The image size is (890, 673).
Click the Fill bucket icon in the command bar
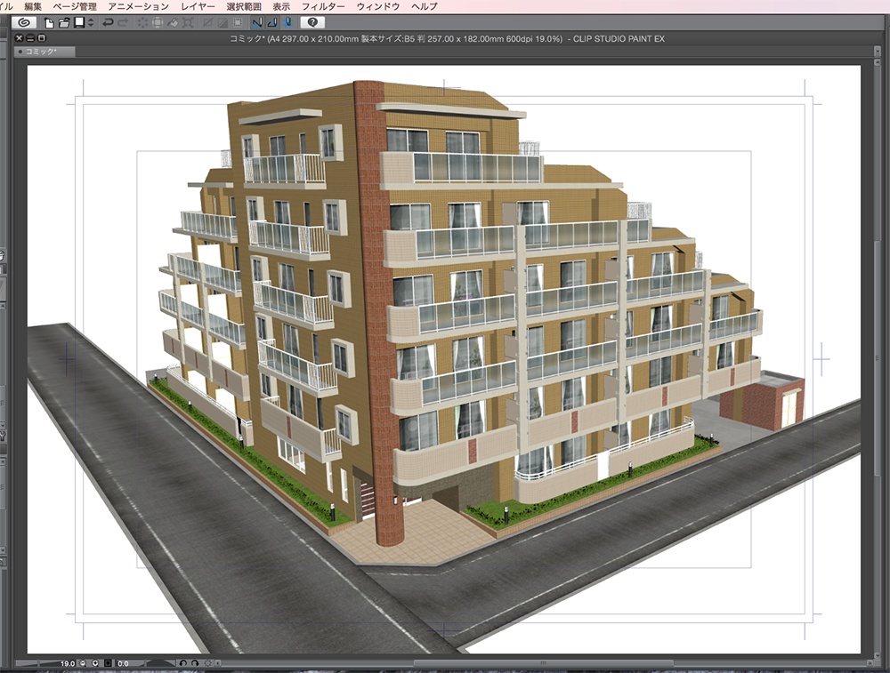pos(173,23)
